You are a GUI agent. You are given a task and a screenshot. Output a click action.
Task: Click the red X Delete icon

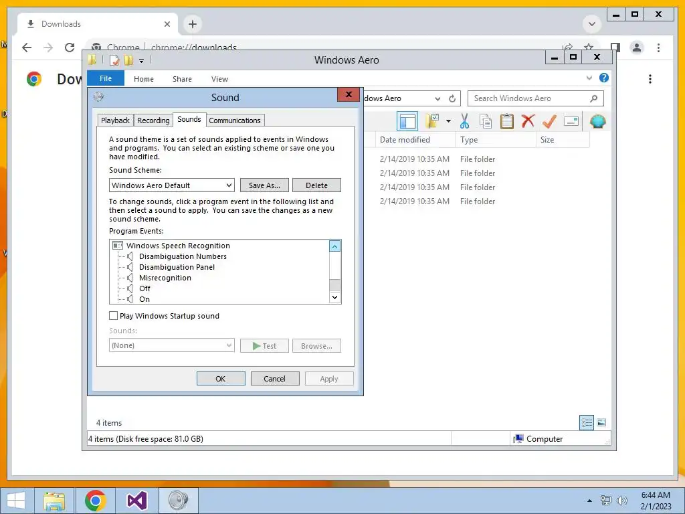(x=528, y=120)
